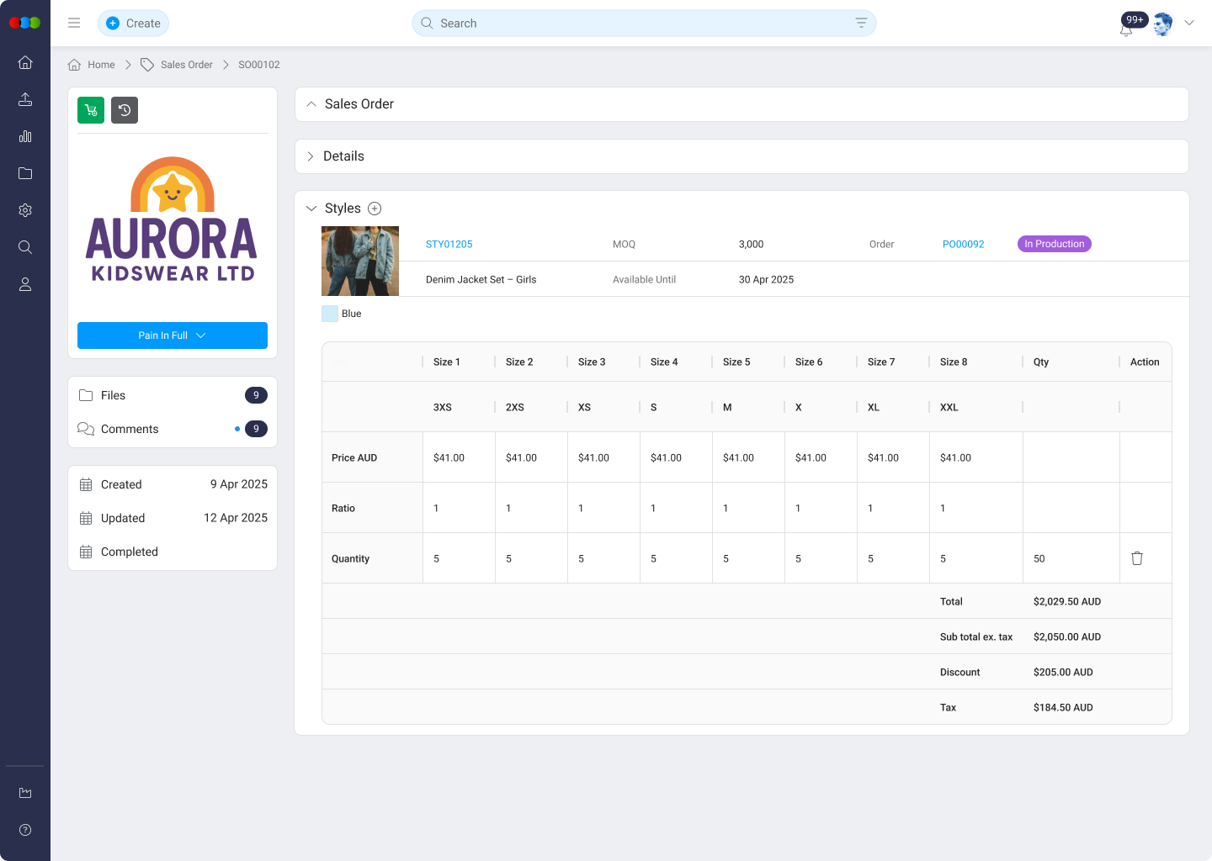This screenshot has height=861, width=1212.
Task: Delete the size row via trash icon
Action: (1136, 557)
